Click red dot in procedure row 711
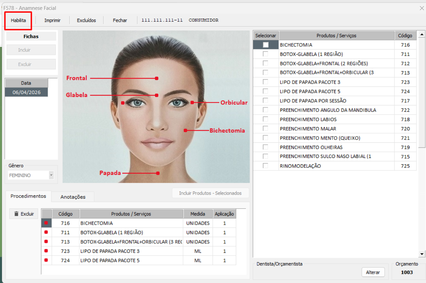Screen dimensions: 426x283 tap(46, 232)
